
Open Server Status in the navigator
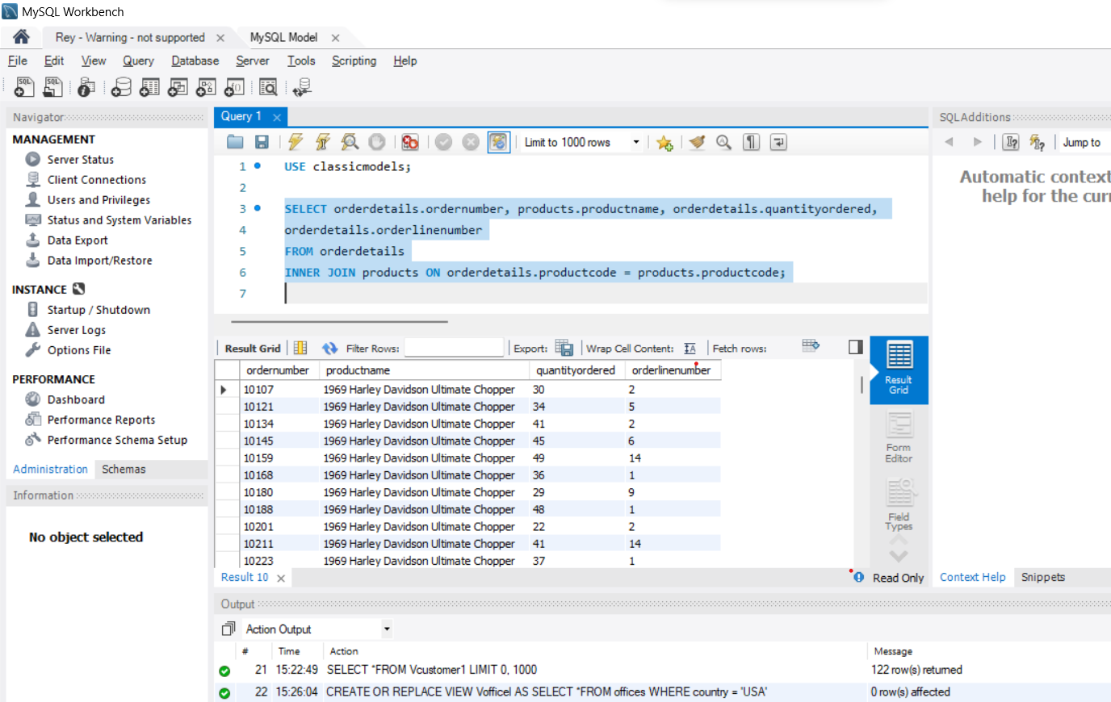(x=80, y=160)
